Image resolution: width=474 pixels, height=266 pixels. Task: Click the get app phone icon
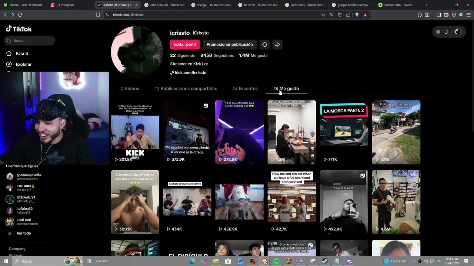(x=446, y=32)
